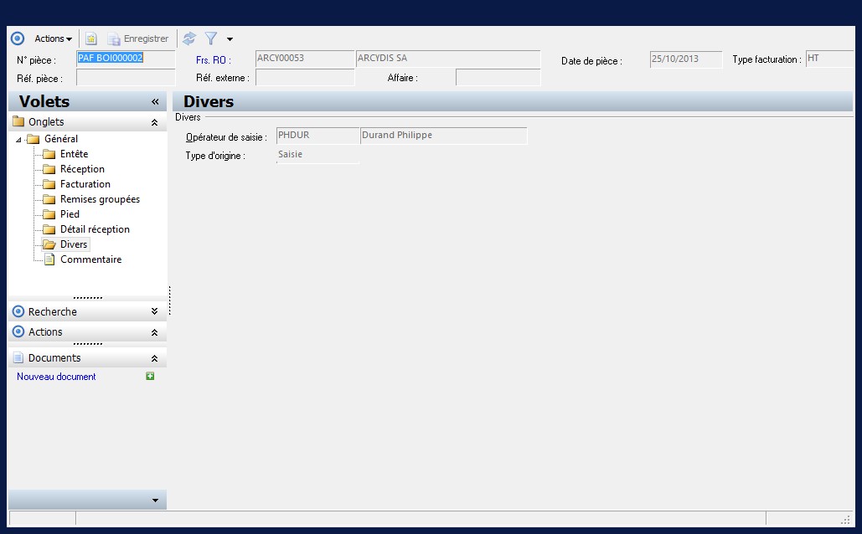Open the Entête tree item

pos(75,154)
